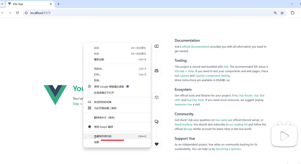
Task: Click the Vue logo image
Action: (55, 95)
